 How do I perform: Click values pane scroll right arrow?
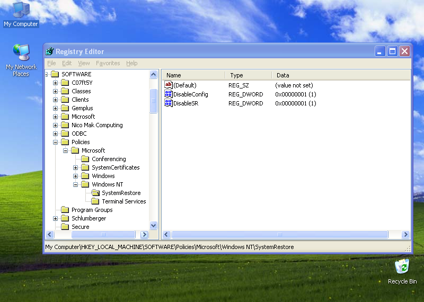pos(405,234)
